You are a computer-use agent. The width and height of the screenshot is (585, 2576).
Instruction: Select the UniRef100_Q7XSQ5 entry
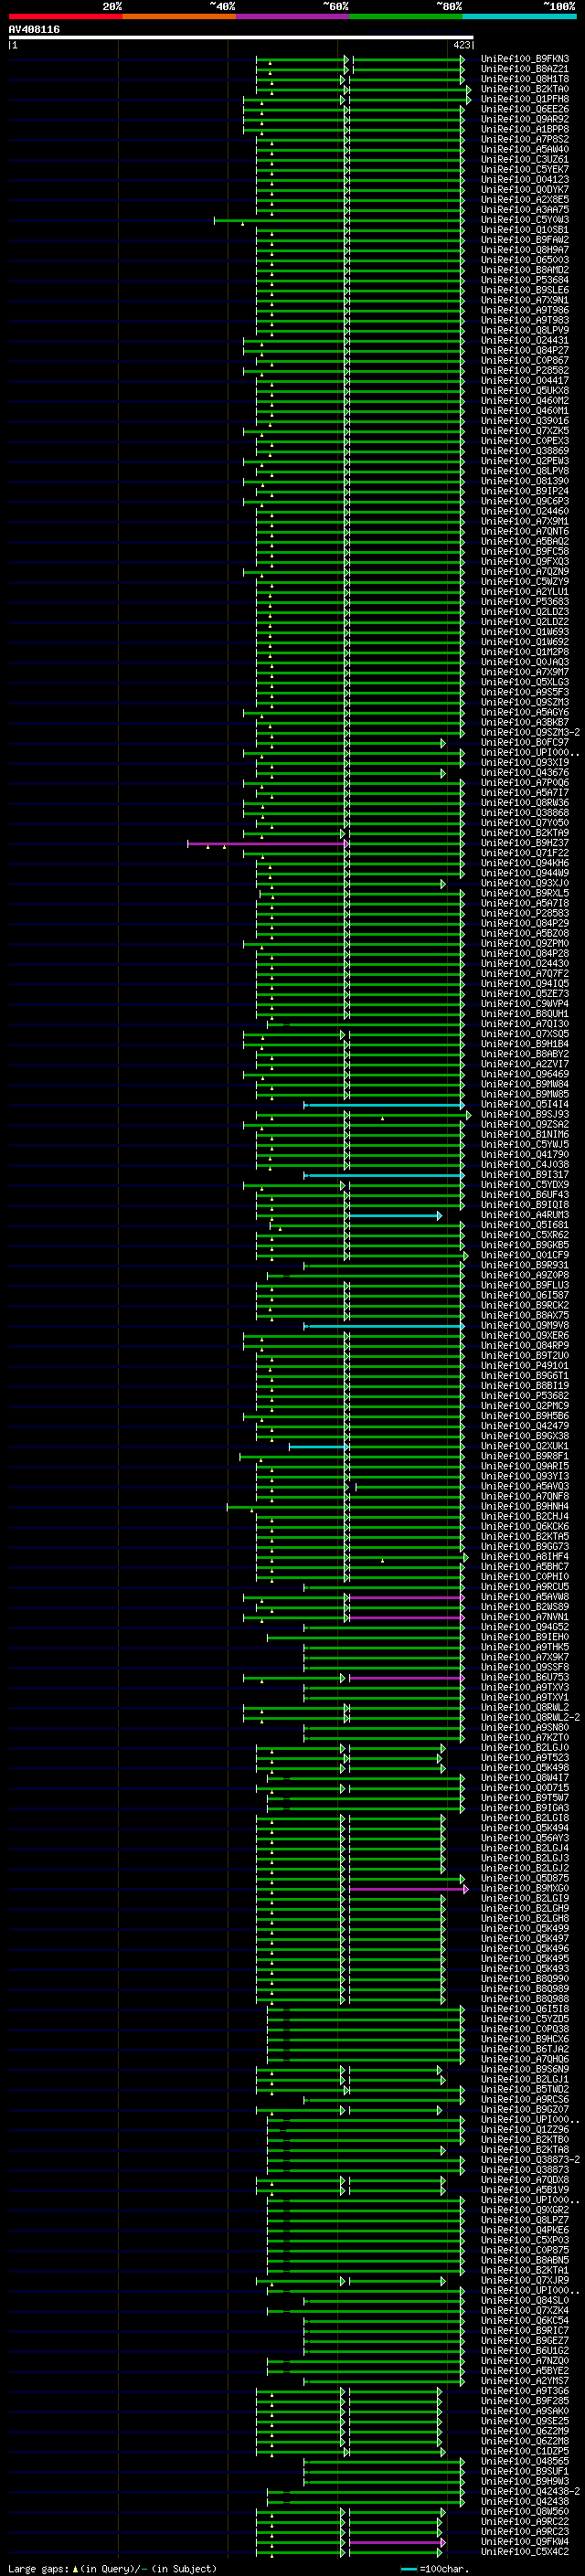pyautogui.click(x=525, y=1034)
